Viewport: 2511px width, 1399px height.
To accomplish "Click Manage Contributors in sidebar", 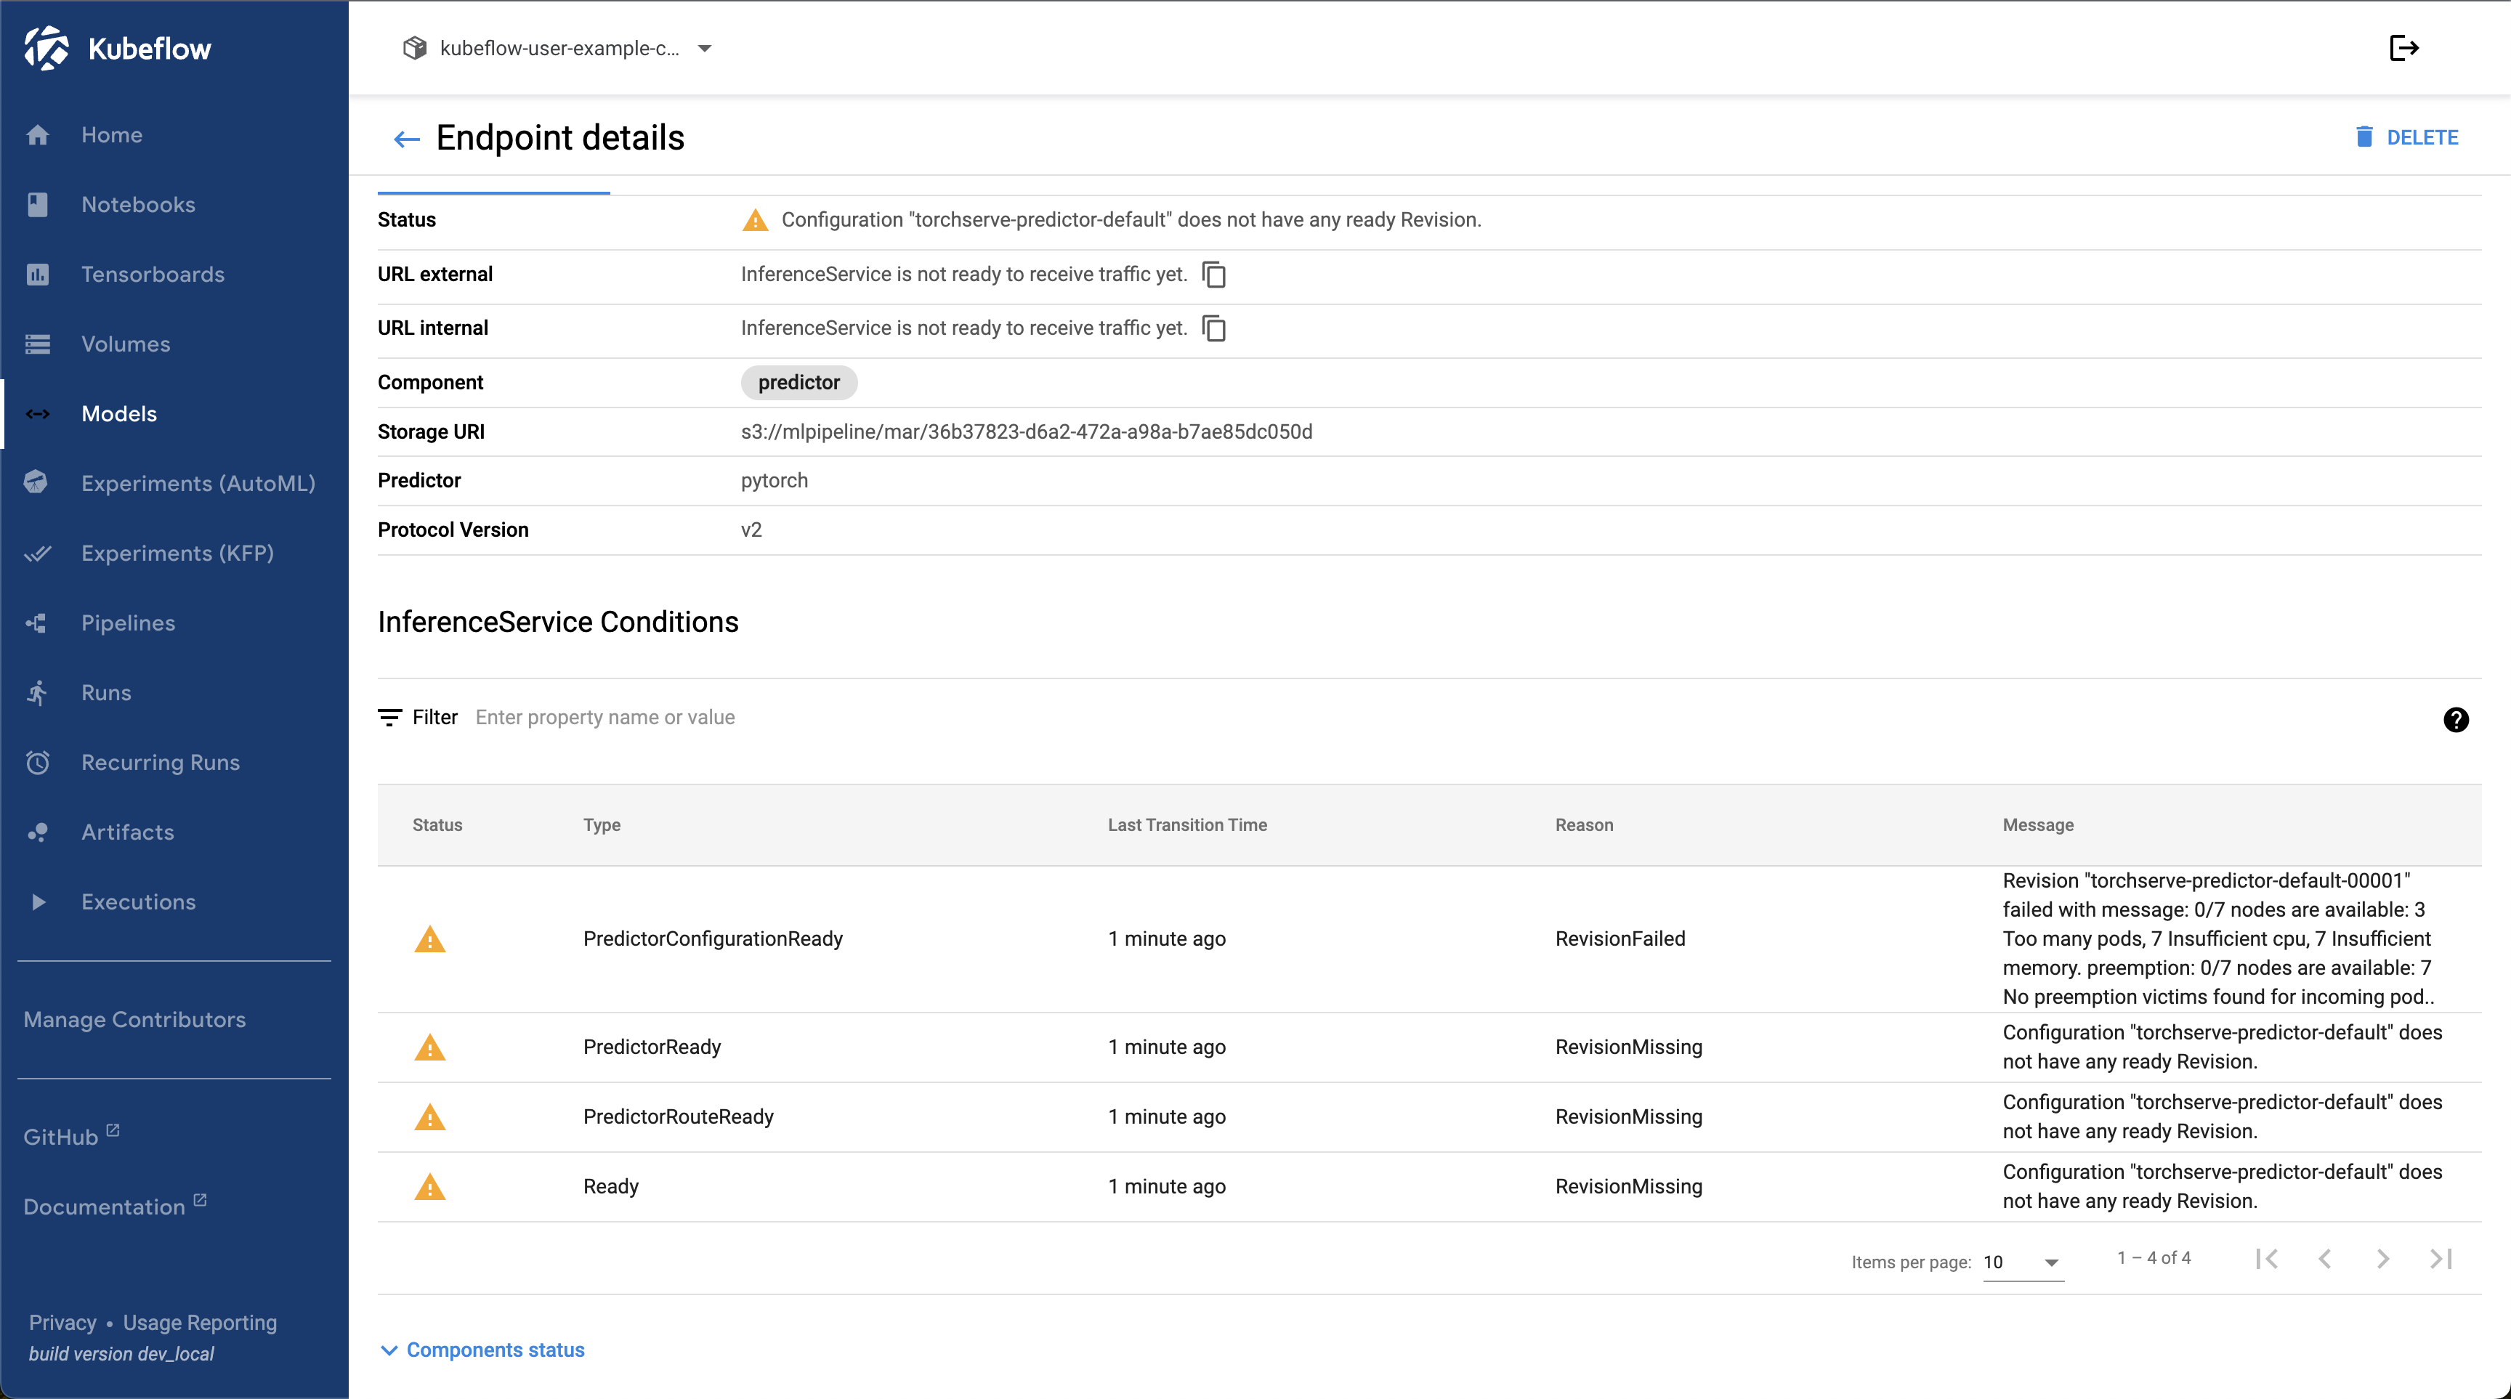I will coord(134,1019).
